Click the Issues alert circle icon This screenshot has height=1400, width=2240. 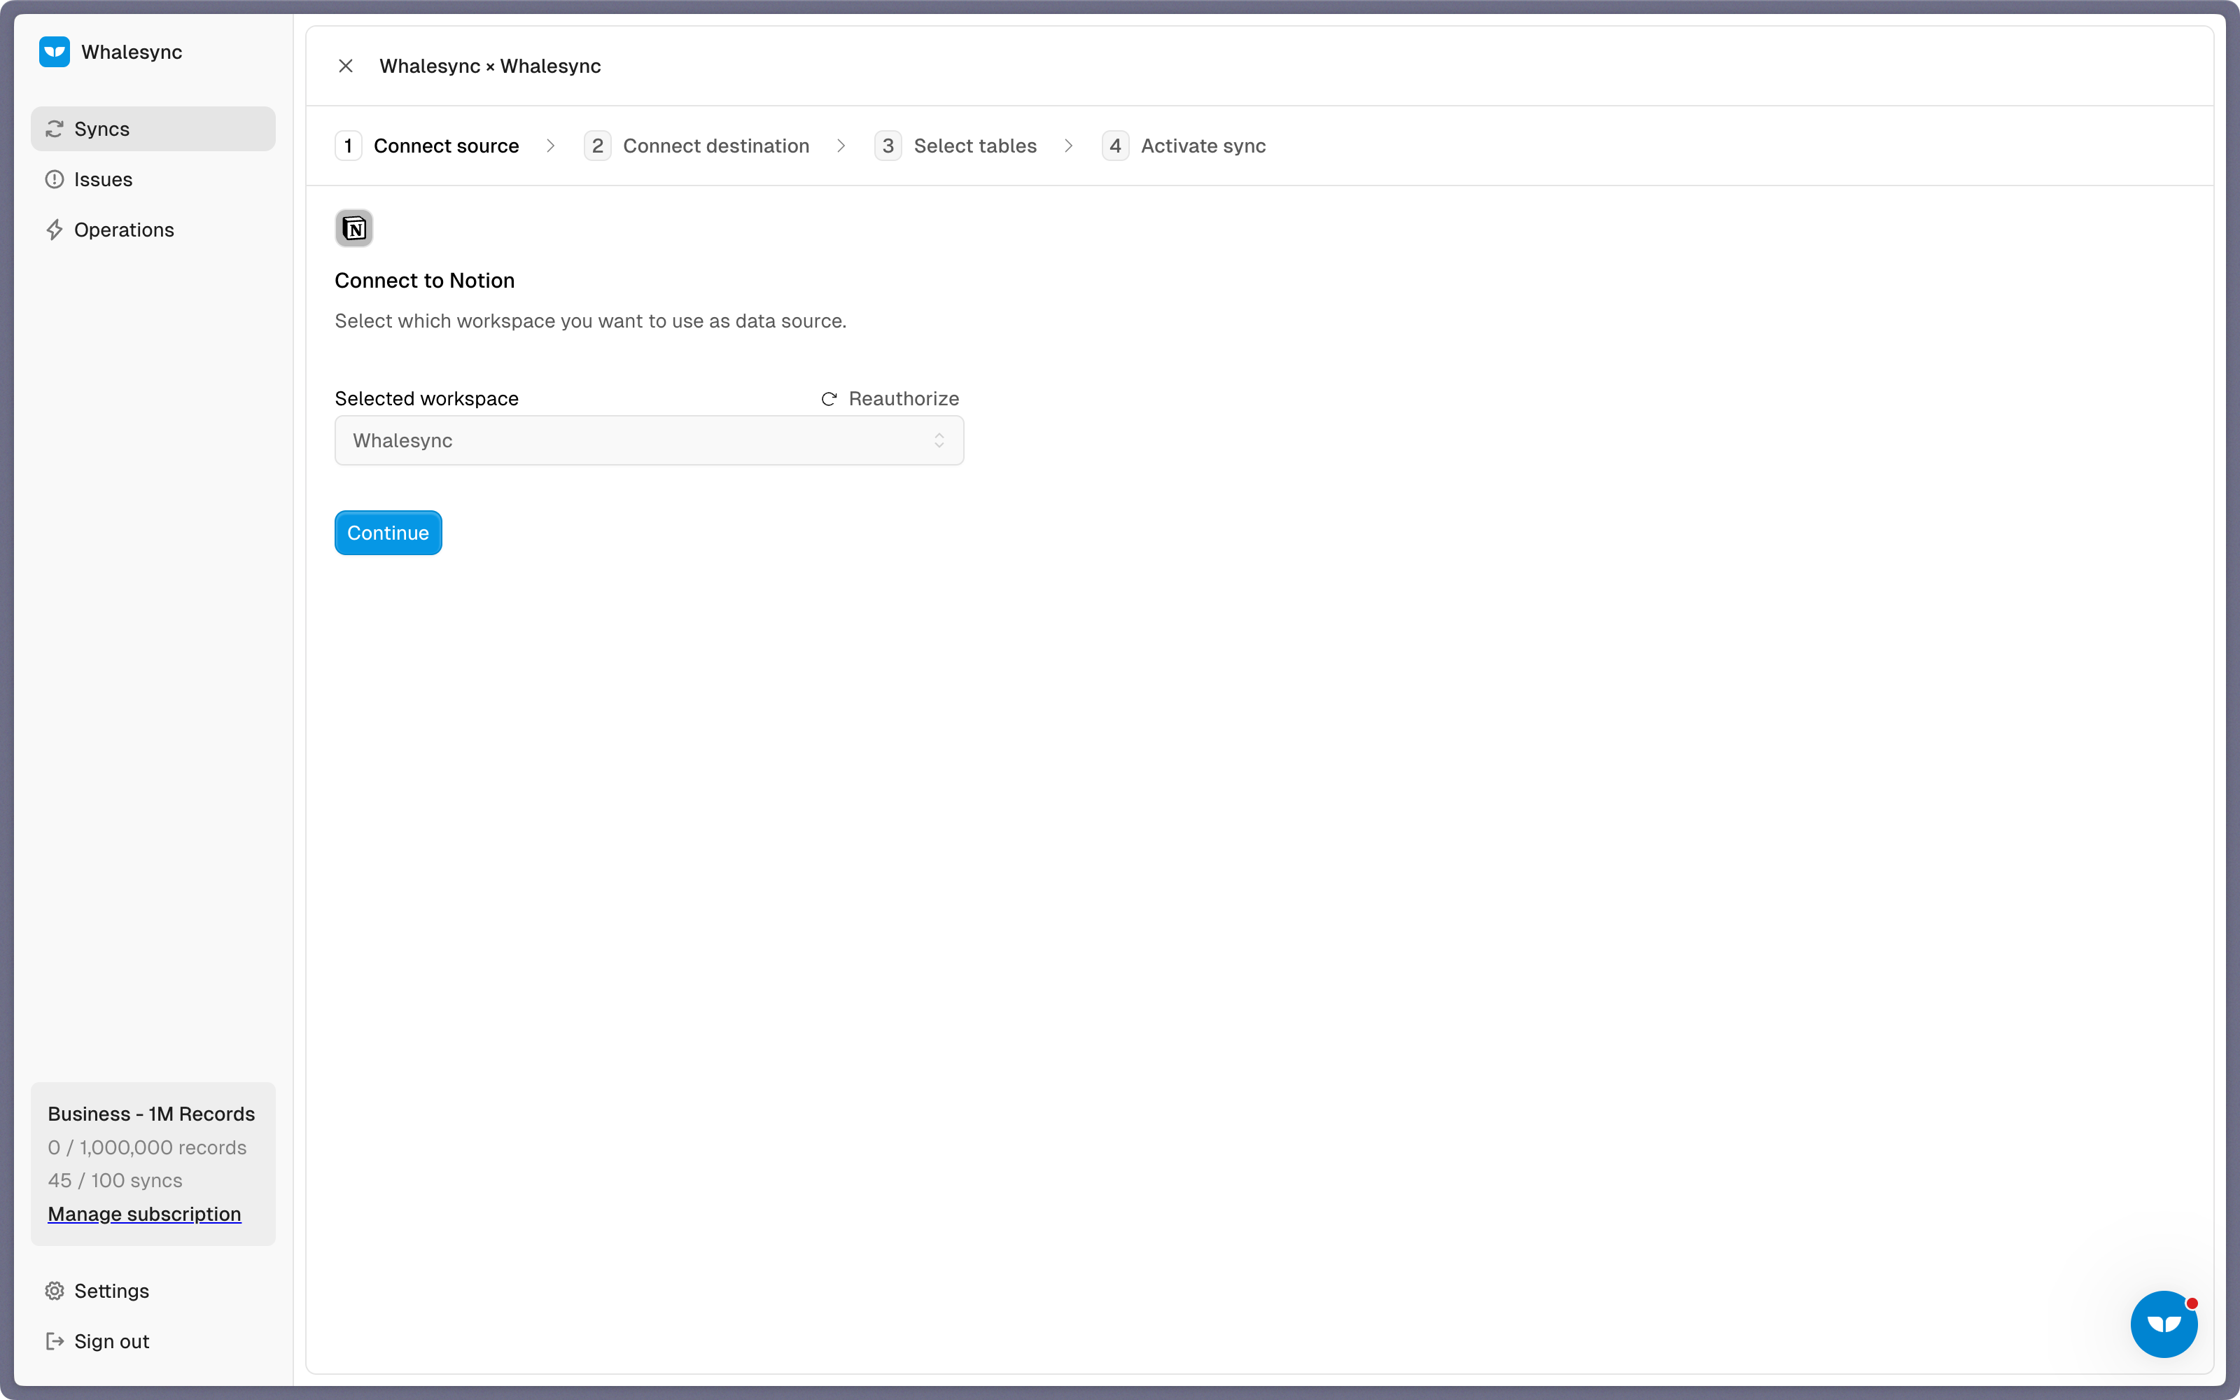[55, 180]
